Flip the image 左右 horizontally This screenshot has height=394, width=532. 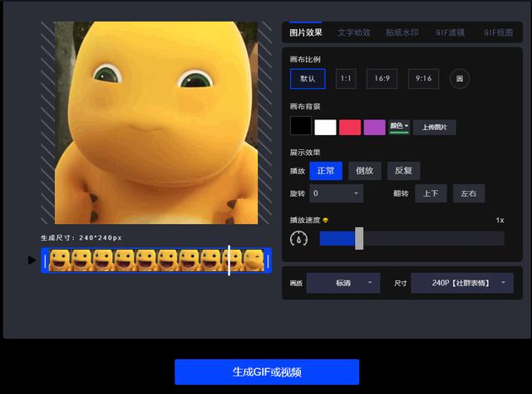coord(469,193)
